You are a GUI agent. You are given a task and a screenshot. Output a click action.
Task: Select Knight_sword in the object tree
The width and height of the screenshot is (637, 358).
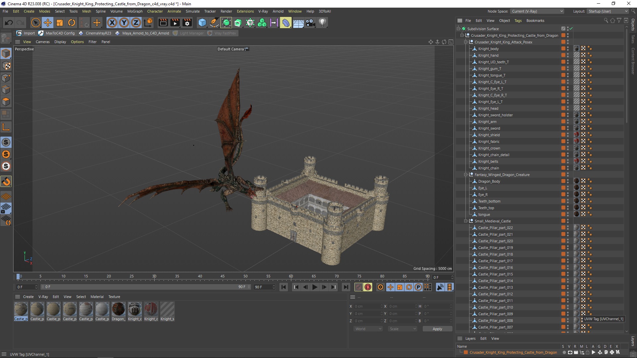(x=489, y=128)
